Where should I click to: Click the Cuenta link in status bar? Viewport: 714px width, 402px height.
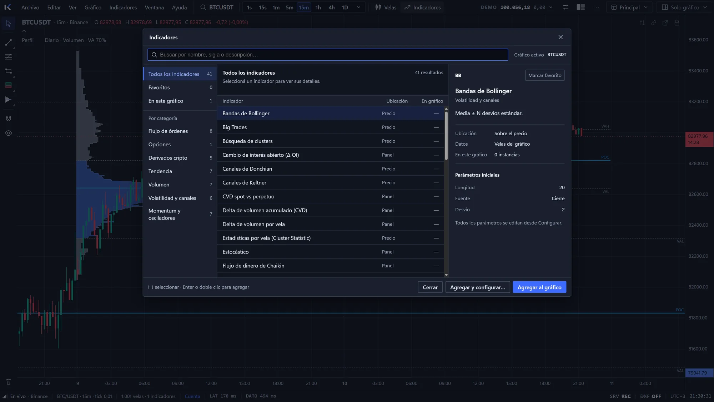coord(192,396)
